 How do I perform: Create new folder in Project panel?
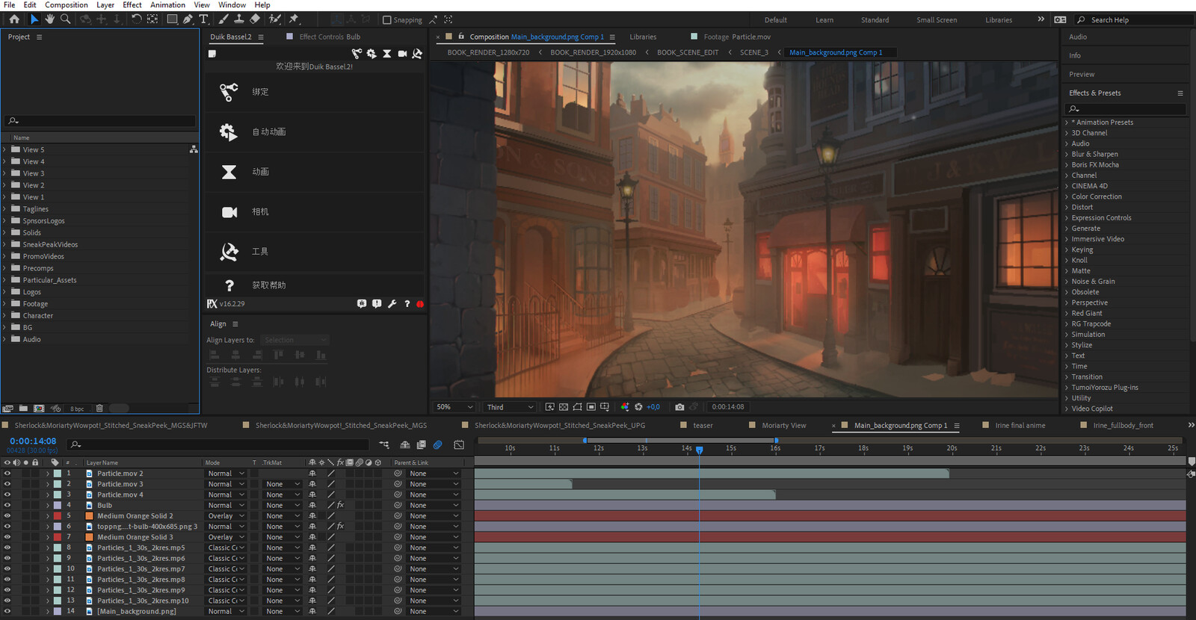click(23, 409)
